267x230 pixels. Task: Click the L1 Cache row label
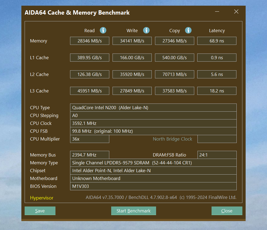click(39, 58)
